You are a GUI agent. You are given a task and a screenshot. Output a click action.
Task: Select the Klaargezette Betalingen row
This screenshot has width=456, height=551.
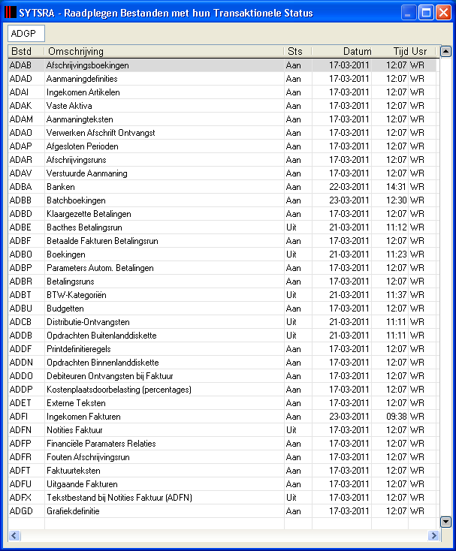pos(222,214)
